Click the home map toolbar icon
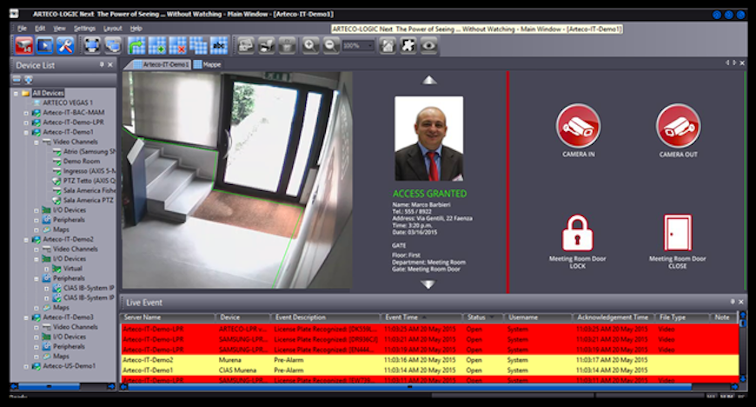756x407 pixels. pyautogui.click(x=388, y=46)
